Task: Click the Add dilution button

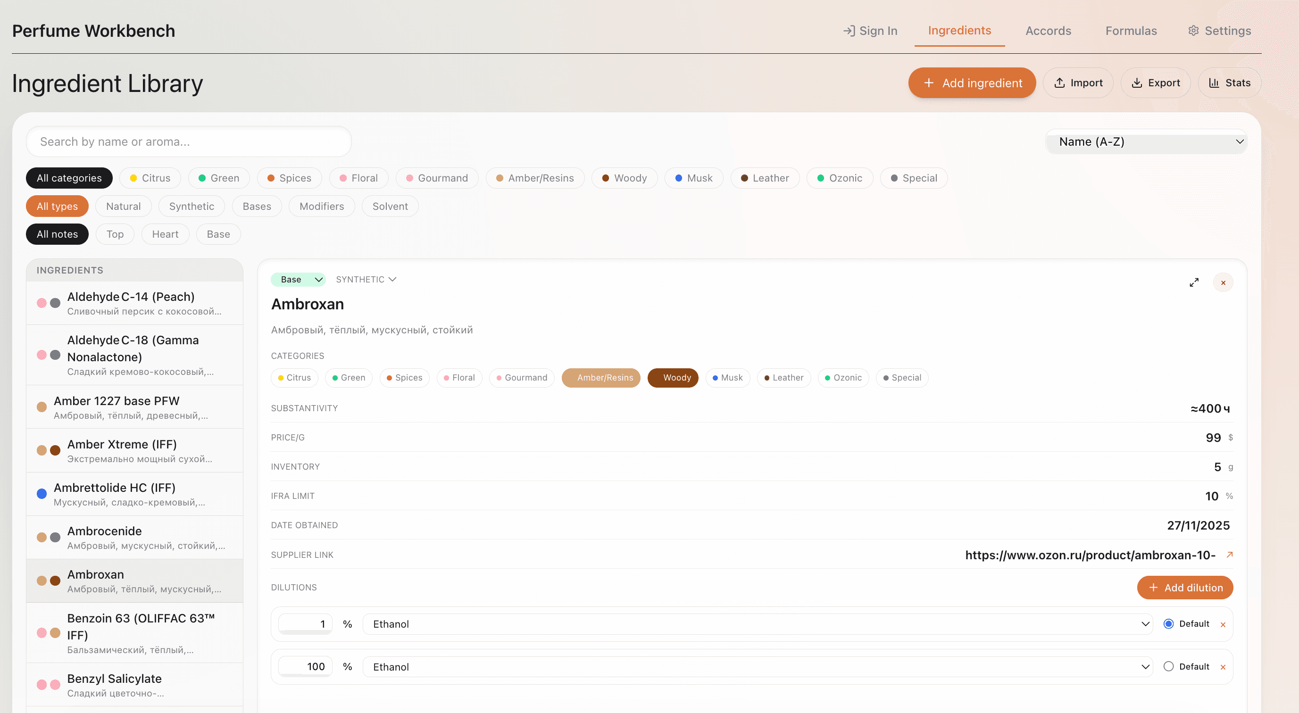Action: pos(1185,588)
